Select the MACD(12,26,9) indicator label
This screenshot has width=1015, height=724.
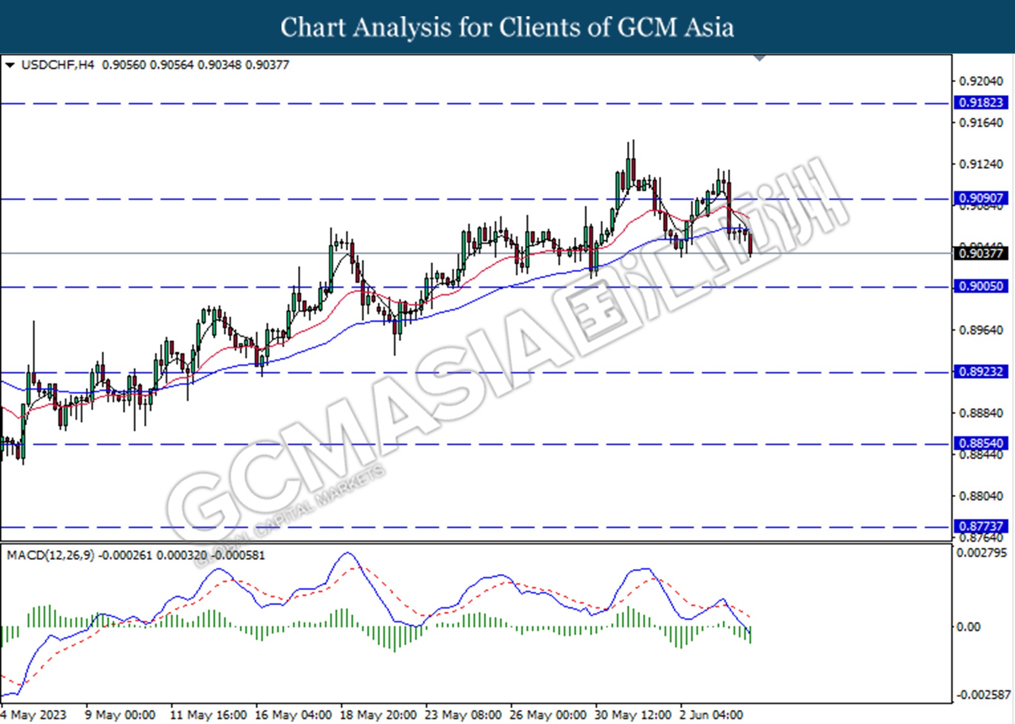50,555
